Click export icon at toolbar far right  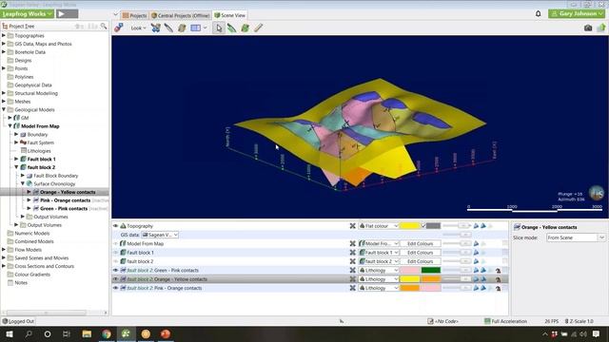click(x=601, y=28)
